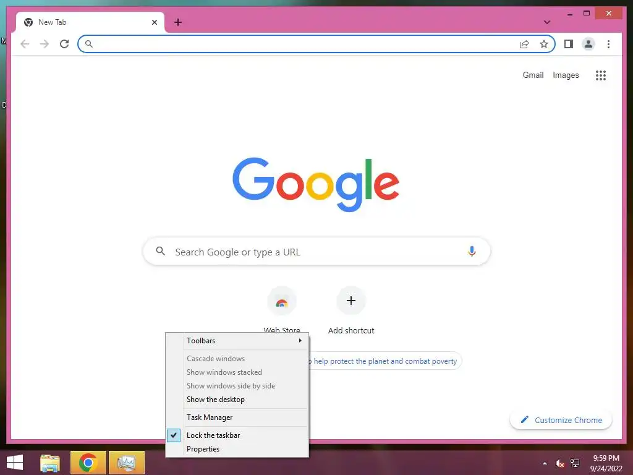Choose Properties in the taskbar menu

tap(237, 449)
